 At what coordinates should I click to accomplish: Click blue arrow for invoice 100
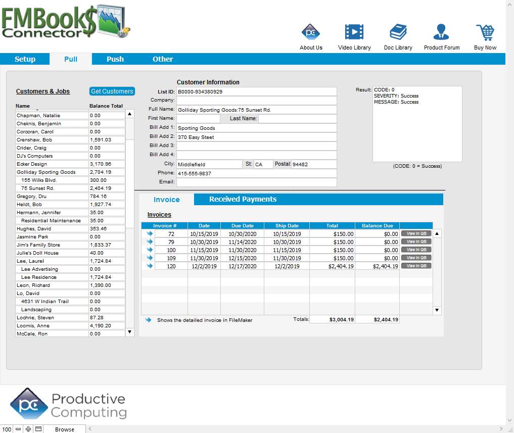pyautogui.click(x=150, y=250)
